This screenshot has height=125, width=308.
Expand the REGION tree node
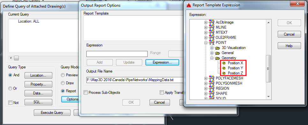point(206,88)
